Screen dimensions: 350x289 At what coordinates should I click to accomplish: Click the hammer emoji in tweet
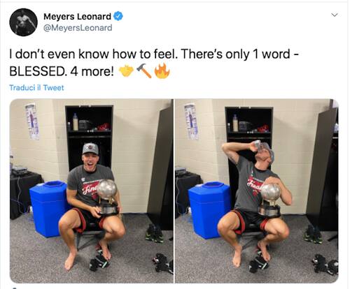tap(144, 71)
